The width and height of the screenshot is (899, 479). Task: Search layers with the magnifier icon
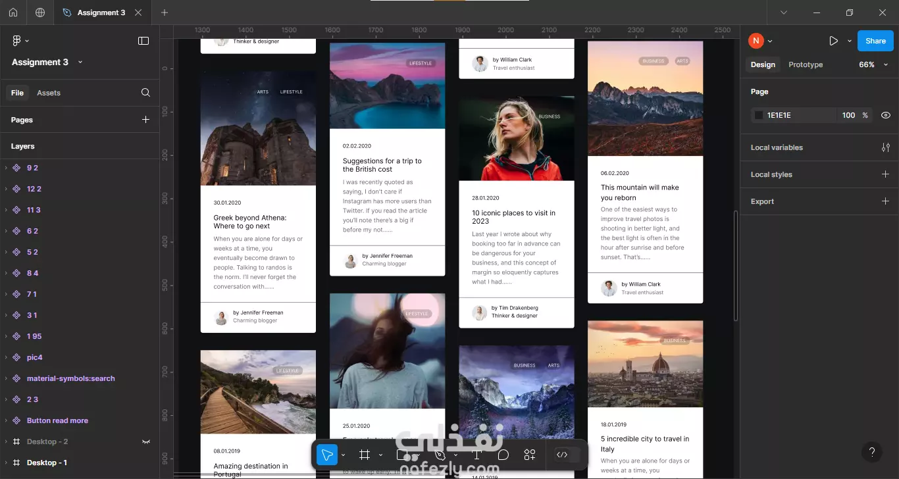(x=145, y=93)
